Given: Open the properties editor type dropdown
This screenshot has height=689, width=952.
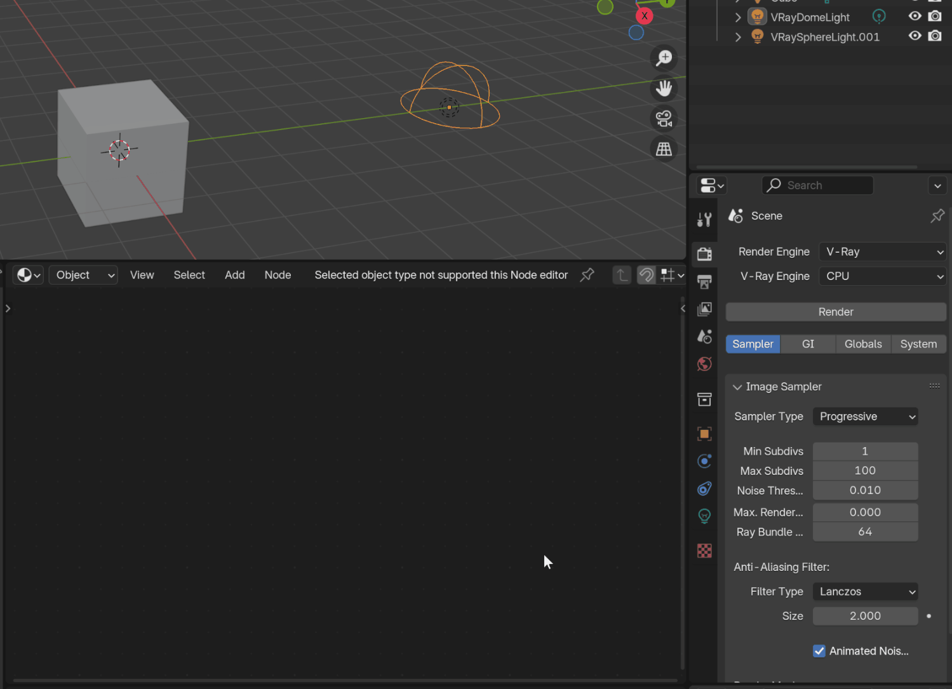Looking at the screenshot, I should [x=712, y=185].
